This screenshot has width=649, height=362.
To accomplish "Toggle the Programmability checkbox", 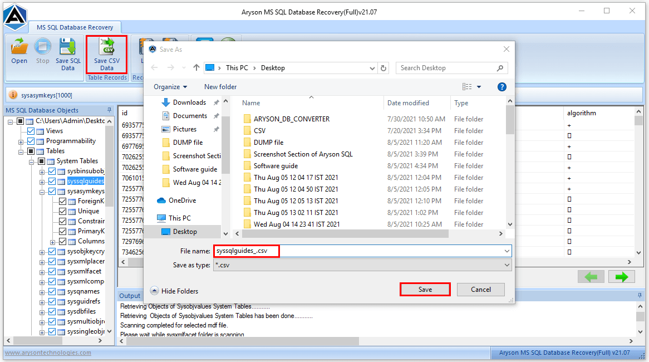I will [31, 141].
